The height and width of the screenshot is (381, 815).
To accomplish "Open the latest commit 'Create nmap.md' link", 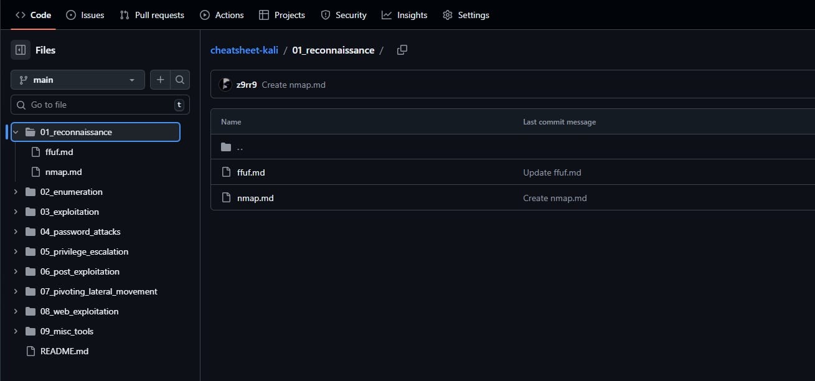I will click(293, 85).
